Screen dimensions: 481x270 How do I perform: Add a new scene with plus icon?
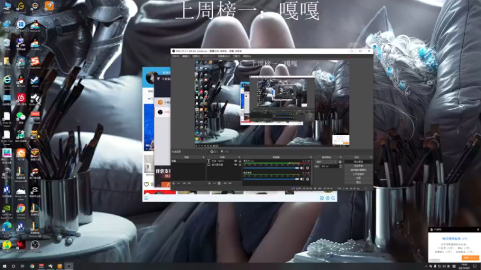click(x=173, y=184)
